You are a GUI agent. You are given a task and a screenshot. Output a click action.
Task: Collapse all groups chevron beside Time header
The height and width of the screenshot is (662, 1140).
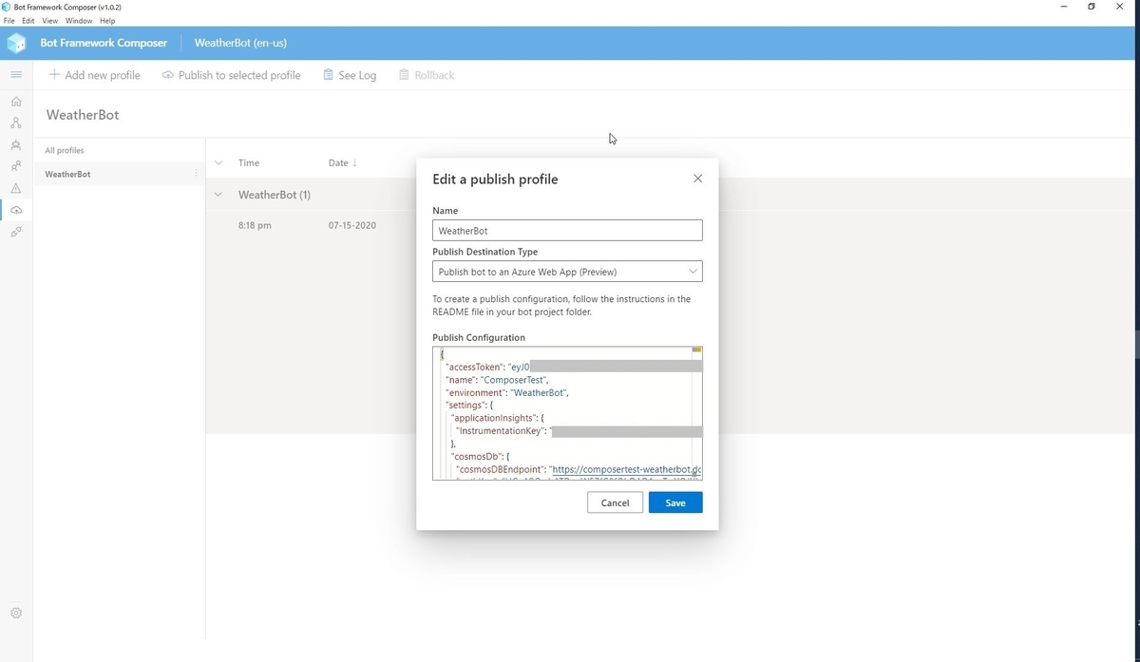tap(218, 162)
